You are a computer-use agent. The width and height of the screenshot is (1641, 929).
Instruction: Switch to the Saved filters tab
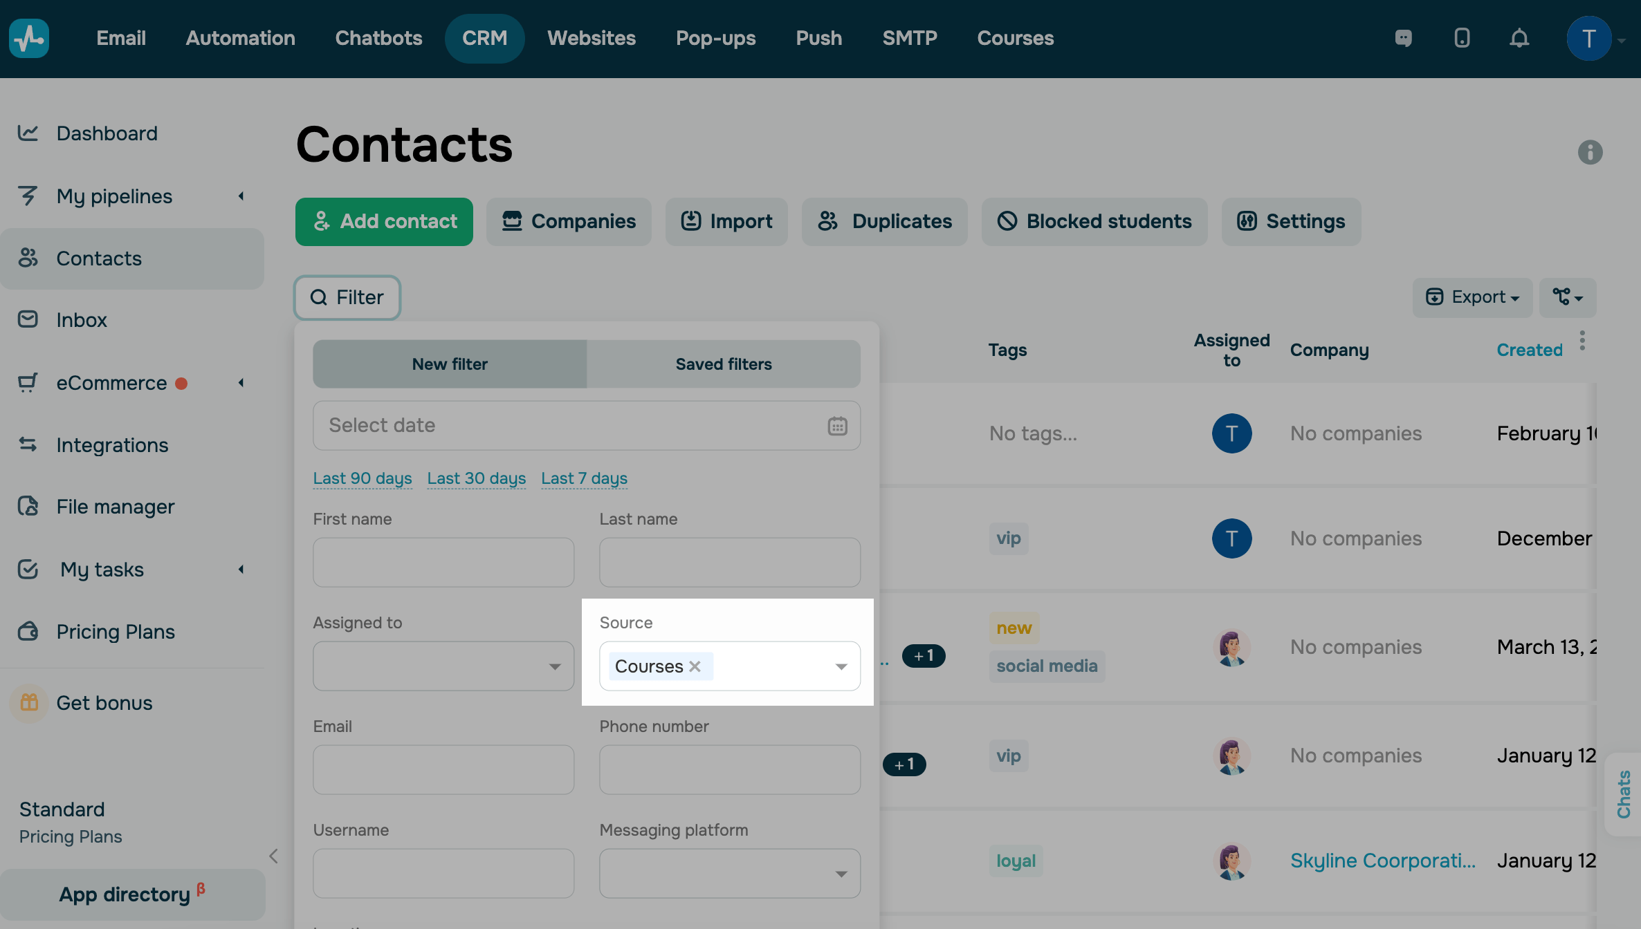724,364
